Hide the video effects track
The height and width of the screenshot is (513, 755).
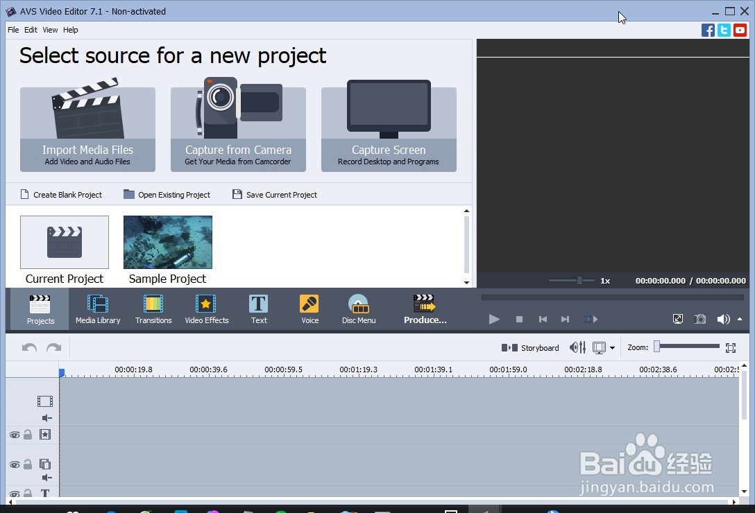pos(15,435)
